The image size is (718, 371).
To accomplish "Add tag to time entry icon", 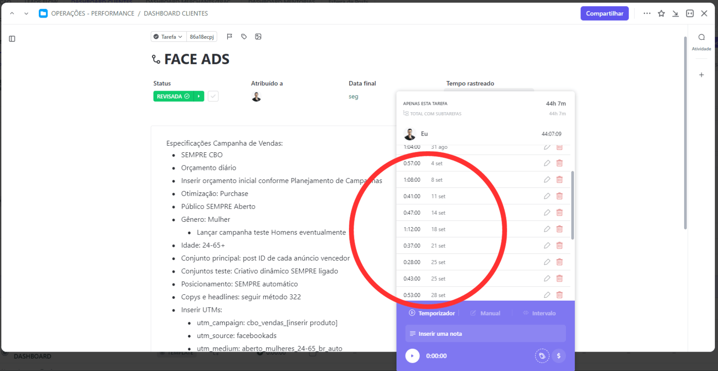I will [x=542, y=356].
